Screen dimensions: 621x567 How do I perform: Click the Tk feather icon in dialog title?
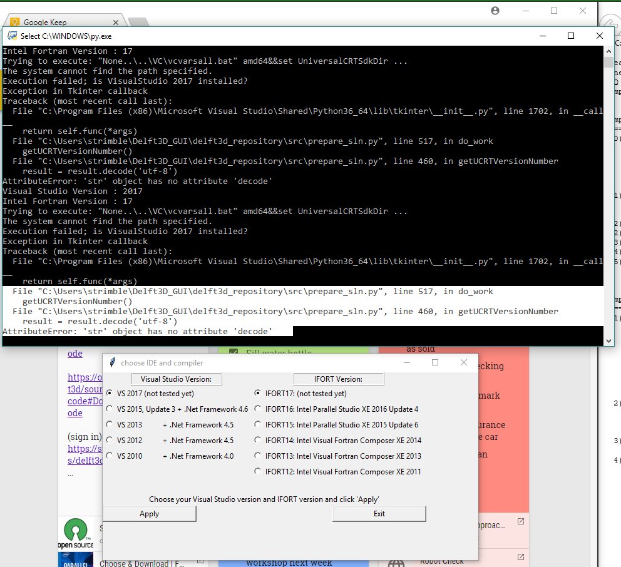tap(113, 362)
